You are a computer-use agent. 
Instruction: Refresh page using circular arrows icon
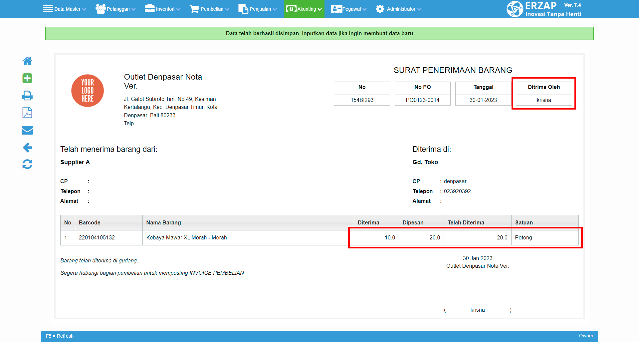pos(27,164)
